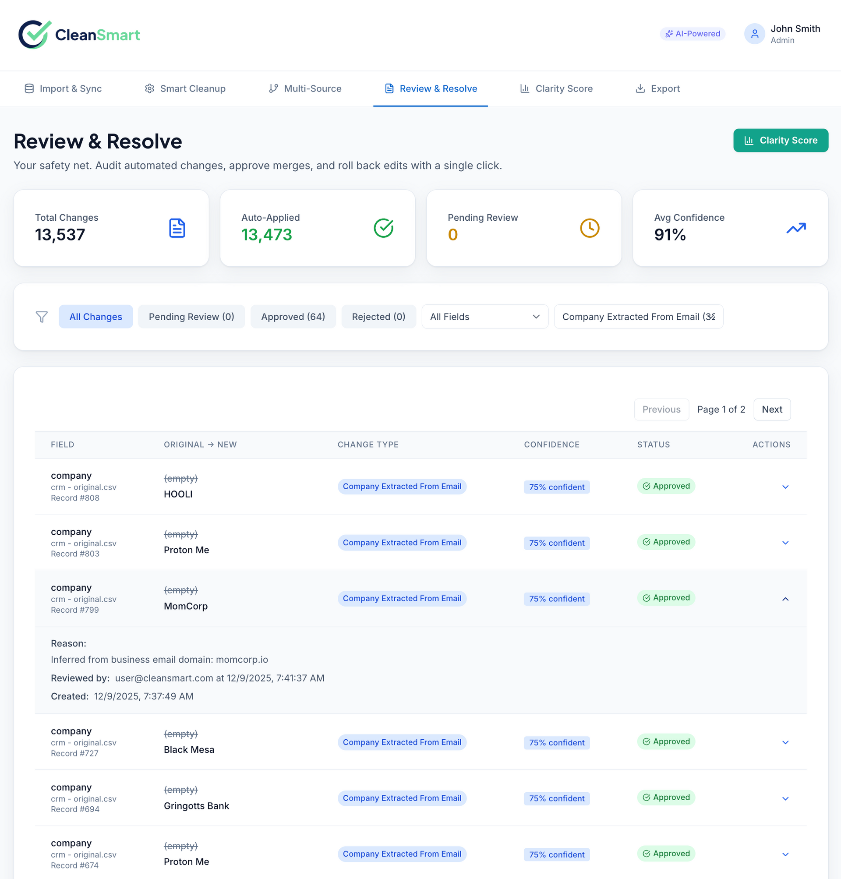Filter by Approved (64) changes
The height and width of the screenshot is (879, 841).
click(293, 317)
